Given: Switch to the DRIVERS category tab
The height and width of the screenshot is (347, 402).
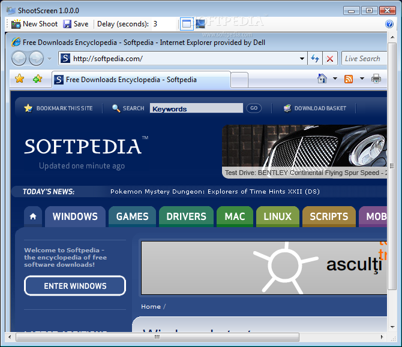Looking at the screenshot, I should point(186,217).
